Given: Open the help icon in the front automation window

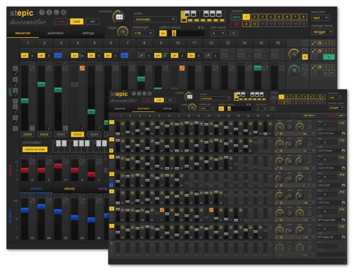Looking at the screenshot, I should click(x=134, y=93).
